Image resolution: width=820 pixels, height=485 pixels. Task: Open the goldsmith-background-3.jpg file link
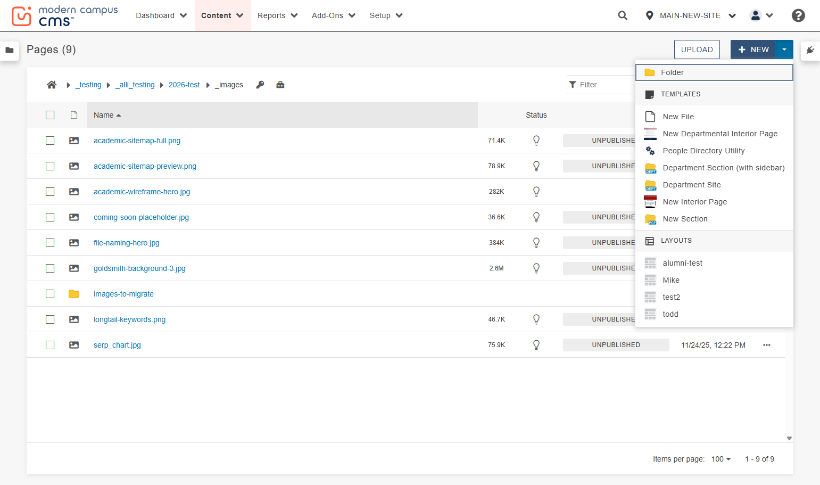[x=139, y=268]
